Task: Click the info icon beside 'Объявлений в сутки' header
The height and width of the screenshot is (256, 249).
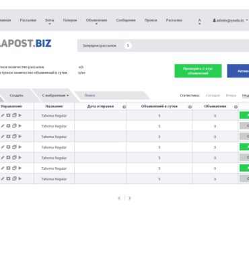Action: click(190, 107)
